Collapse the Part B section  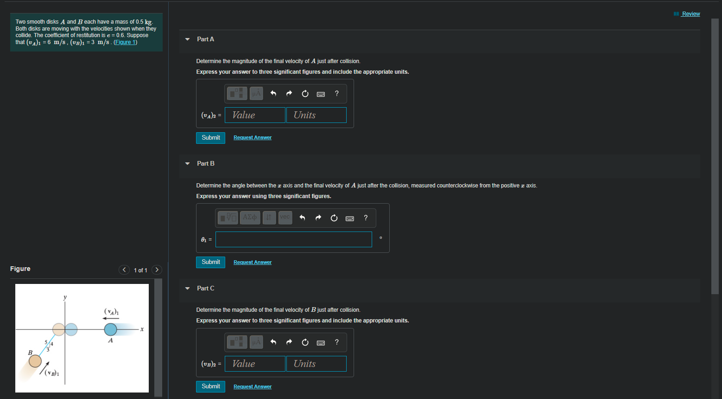pos(187,163)
